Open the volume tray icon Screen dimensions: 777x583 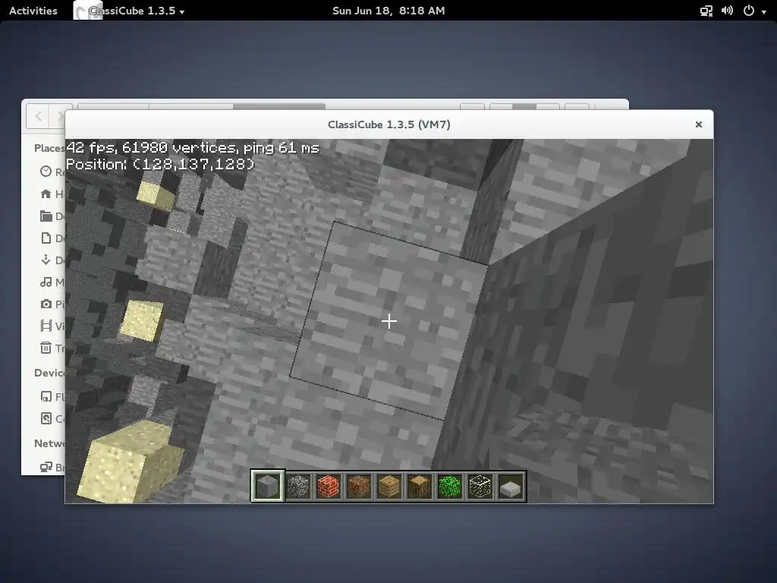(727, 11)
